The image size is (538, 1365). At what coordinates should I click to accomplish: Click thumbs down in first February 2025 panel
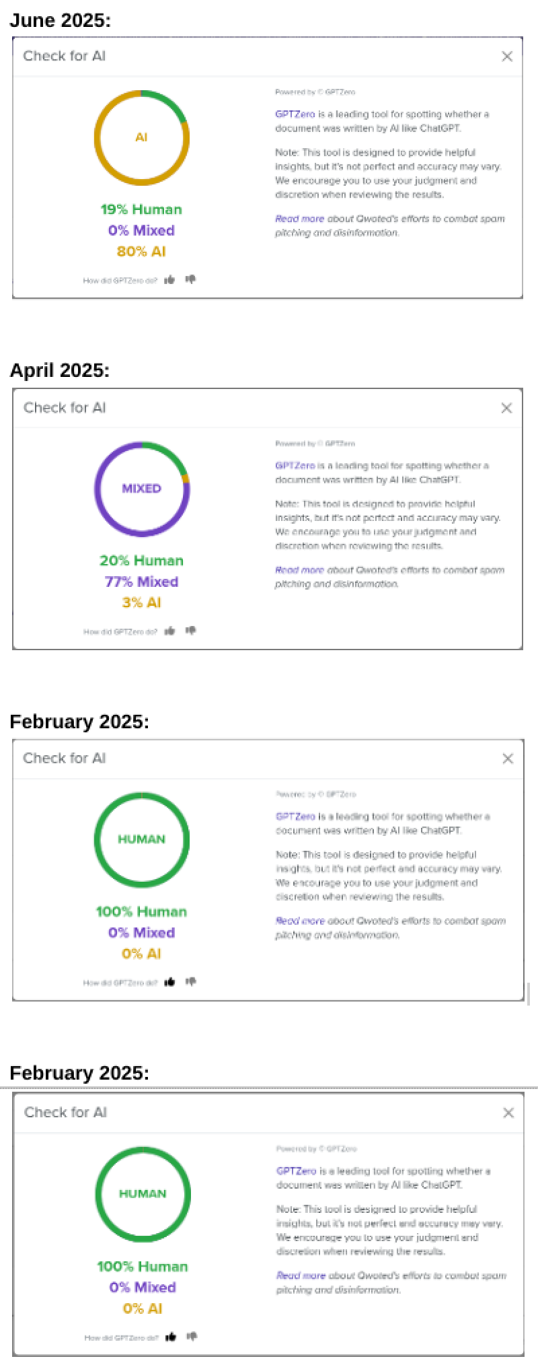pos(191,982)
